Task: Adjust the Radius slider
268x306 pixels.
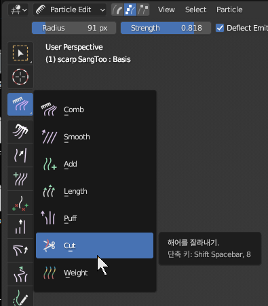Action: [74, 28]
